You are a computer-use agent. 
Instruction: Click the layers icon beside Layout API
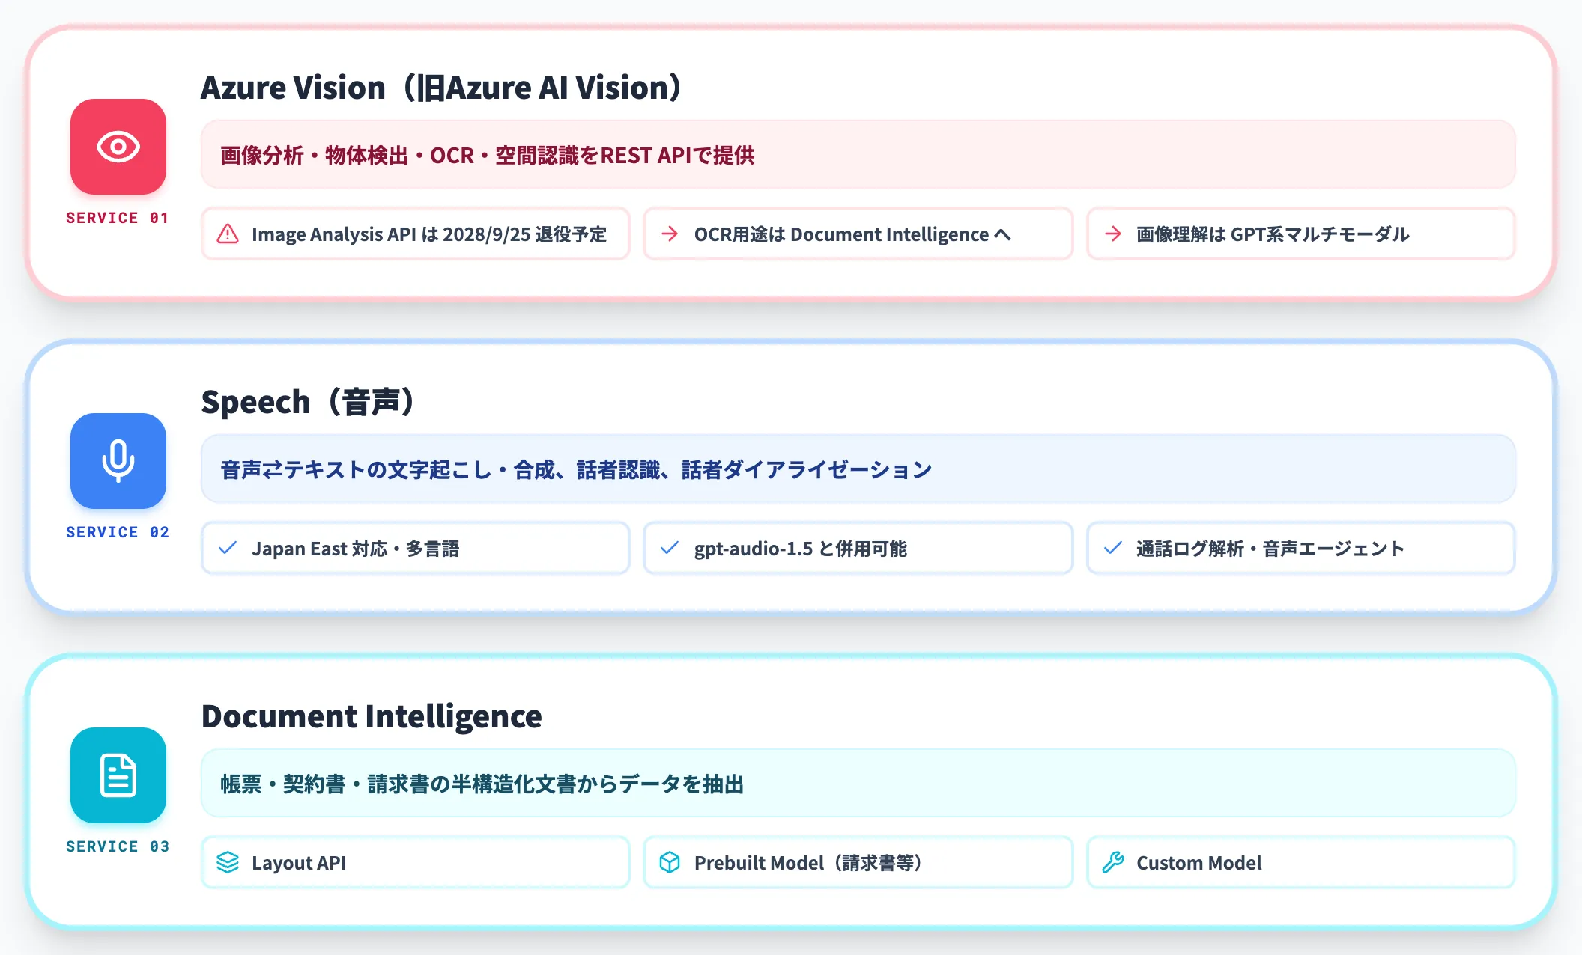(x=228, y=863)
